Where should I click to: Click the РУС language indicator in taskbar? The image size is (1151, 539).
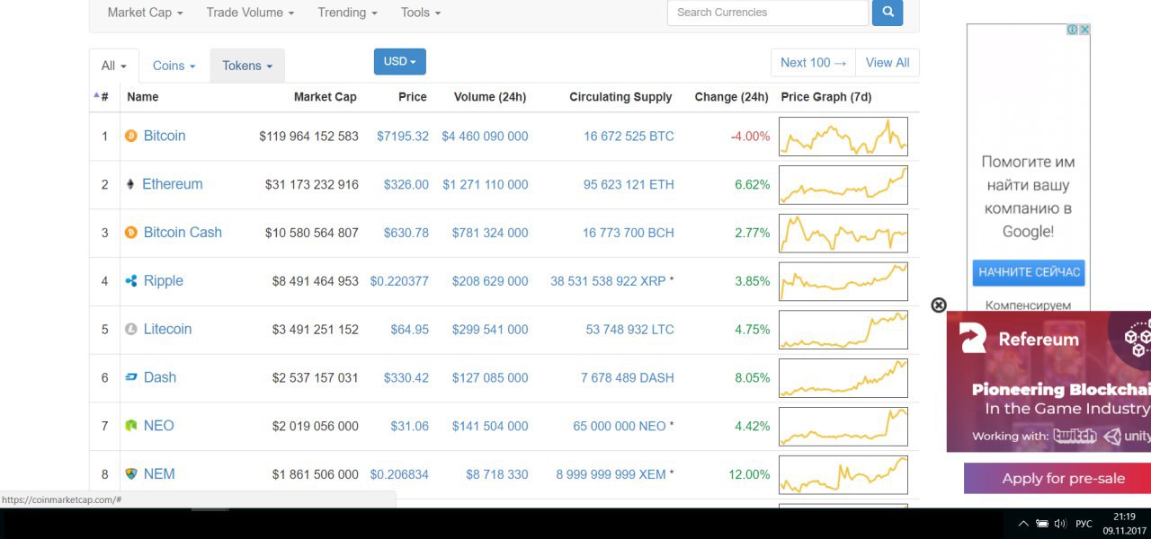coord(1084,524)
